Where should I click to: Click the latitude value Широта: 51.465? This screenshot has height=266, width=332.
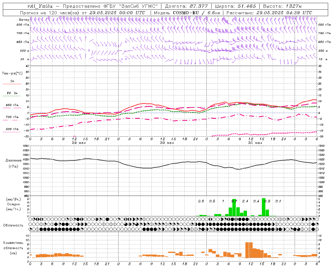tap(236, 6)
